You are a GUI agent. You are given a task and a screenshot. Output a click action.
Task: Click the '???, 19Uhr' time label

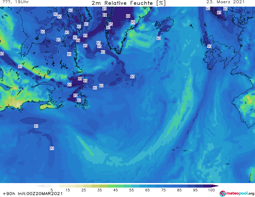16,2
